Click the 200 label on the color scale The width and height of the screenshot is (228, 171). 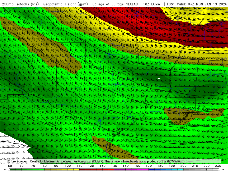(x=183, y=166)
